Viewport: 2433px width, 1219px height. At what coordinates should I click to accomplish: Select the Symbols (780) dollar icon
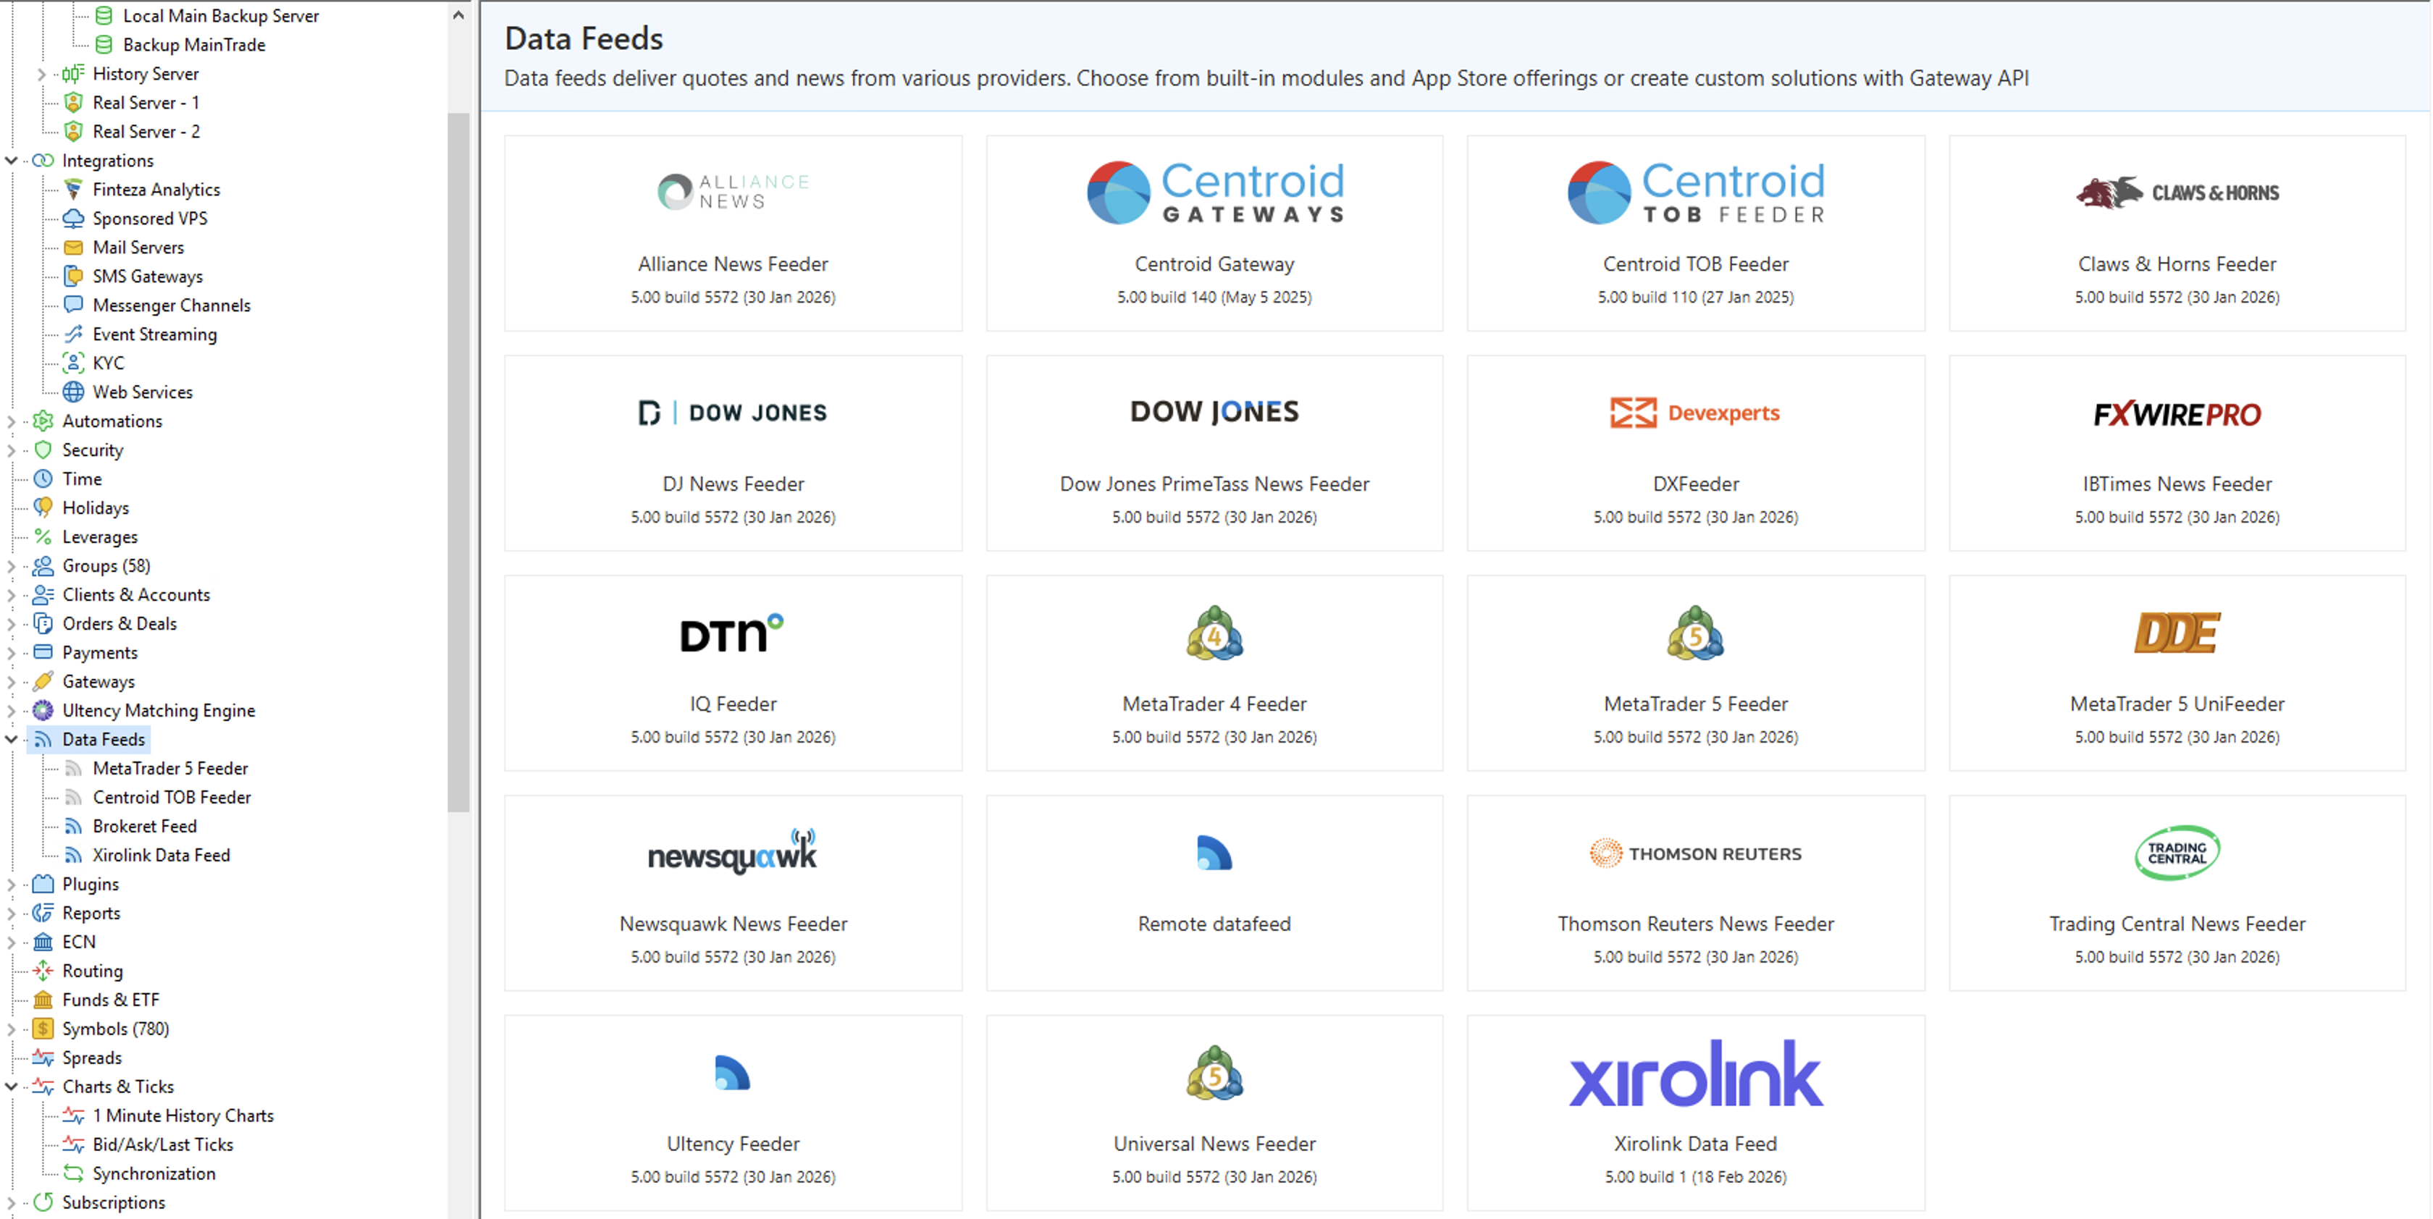click(43, 1029)
